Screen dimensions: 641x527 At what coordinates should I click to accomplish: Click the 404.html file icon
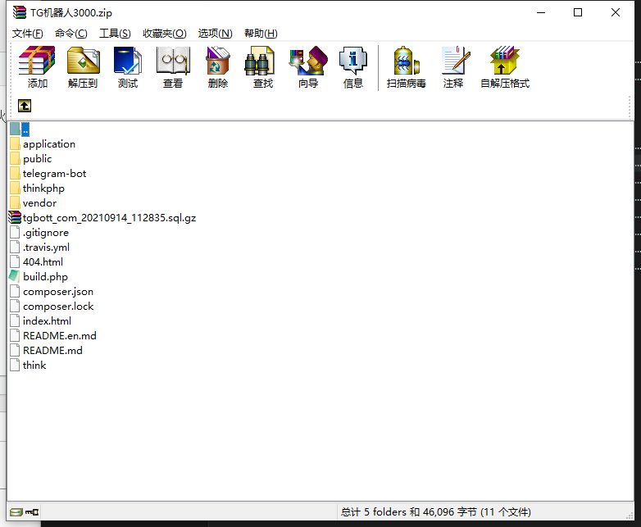(x=15, y=261)
